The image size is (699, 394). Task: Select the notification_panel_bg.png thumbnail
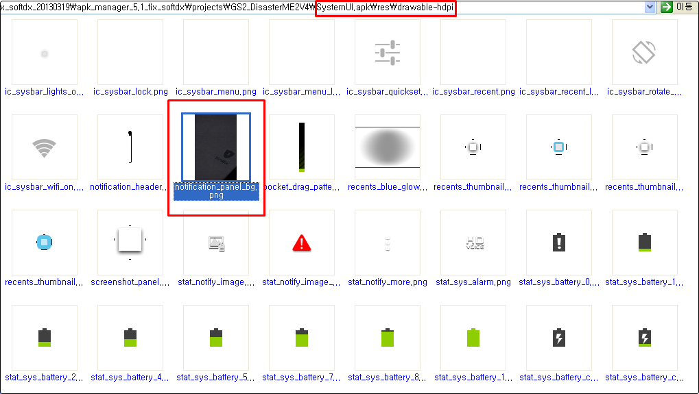(216, 147)
